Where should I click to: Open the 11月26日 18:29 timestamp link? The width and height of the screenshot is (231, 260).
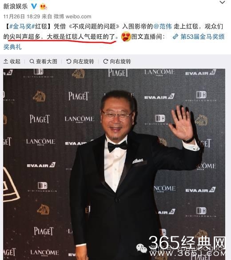(22, 17)
